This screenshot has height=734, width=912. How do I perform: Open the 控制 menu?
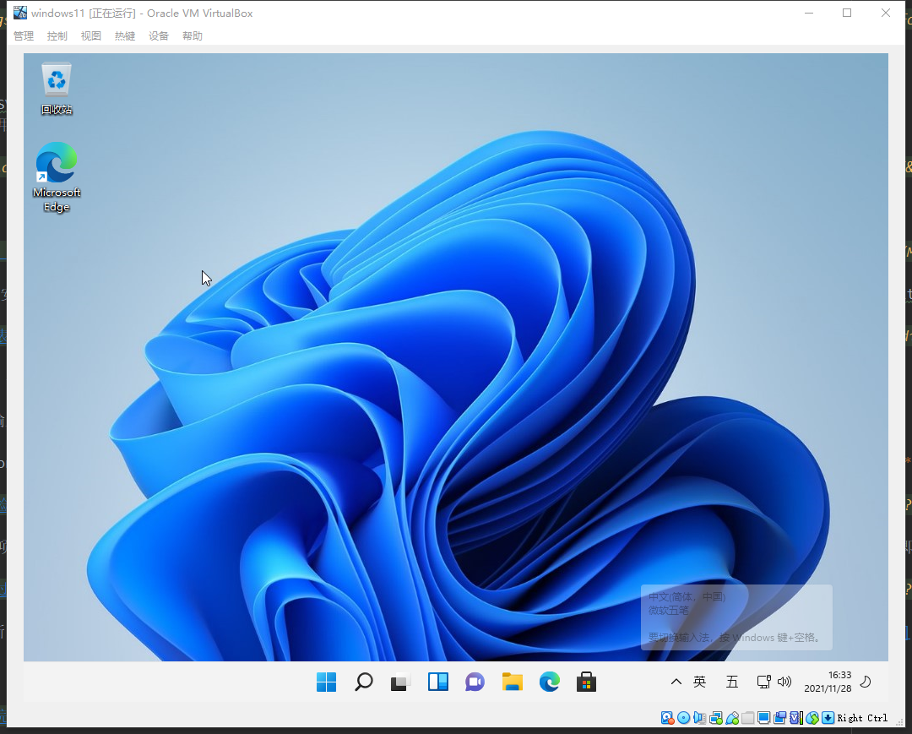57,36
